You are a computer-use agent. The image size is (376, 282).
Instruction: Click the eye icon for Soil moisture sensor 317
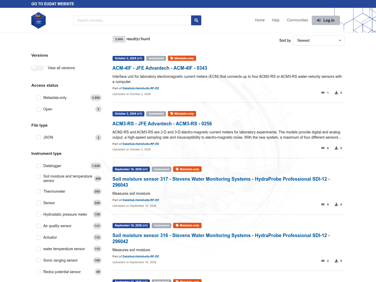(x=323, y=204)
